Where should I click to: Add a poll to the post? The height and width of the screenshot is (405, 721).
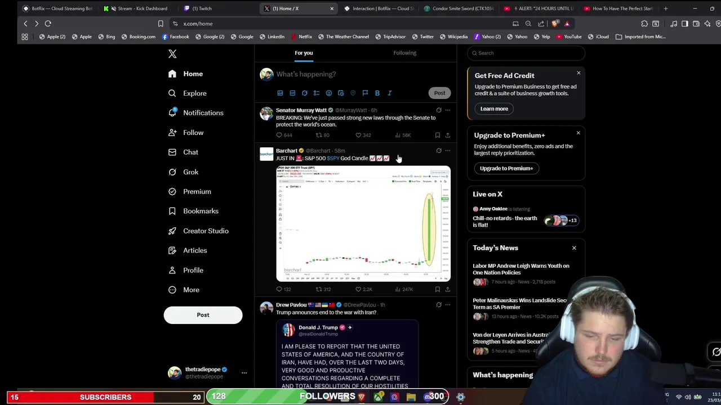click(x=317, y=93)
